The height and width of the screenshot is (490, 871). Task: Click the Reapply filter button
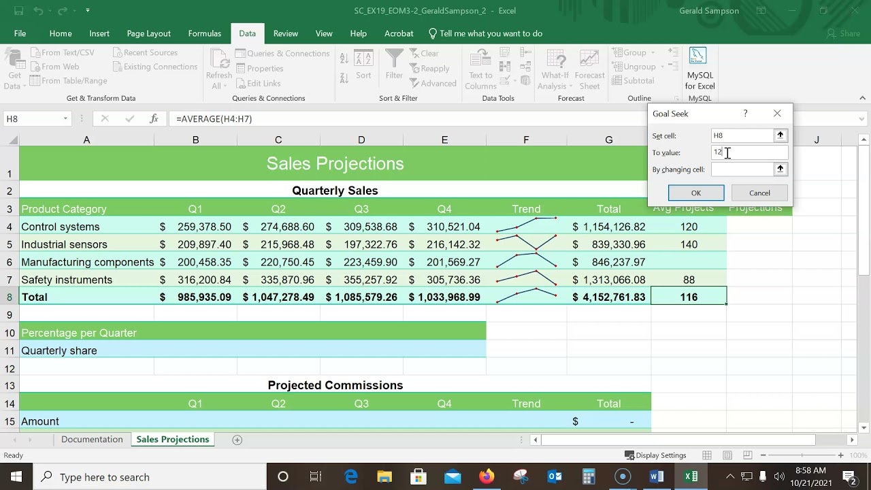[429, 68]
